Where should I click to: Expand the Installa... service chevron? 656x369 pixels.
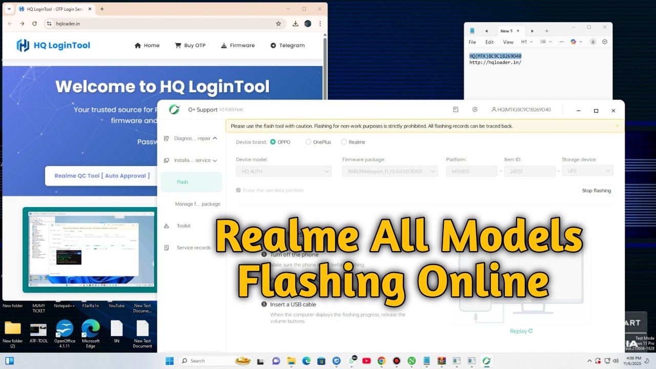215,160
